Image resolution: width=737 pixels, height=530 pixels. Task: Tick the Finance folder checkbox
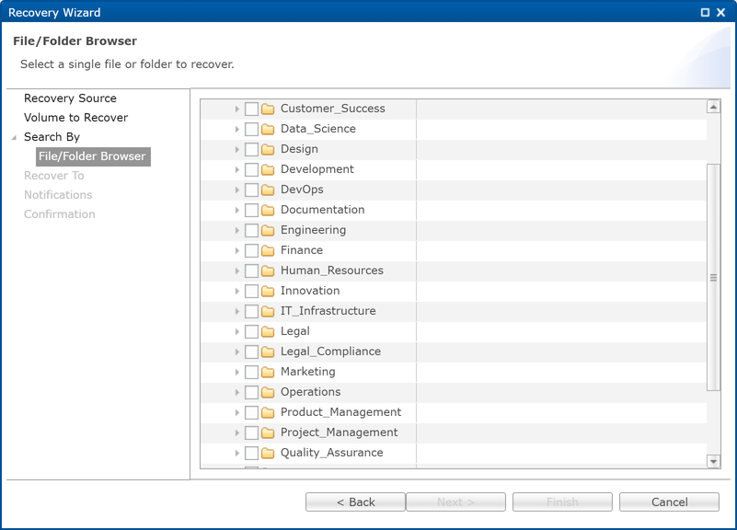click(251, 250)
